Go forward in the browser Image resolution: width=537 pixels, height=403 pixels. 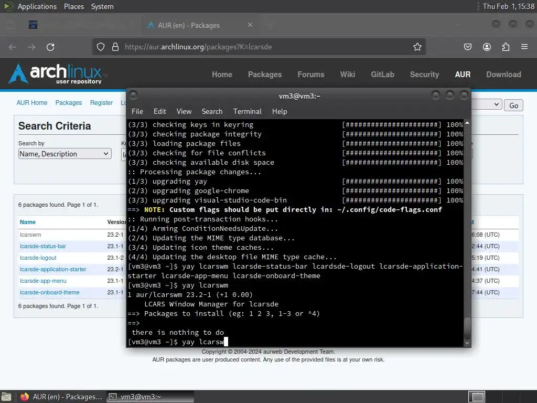[31, 47]
